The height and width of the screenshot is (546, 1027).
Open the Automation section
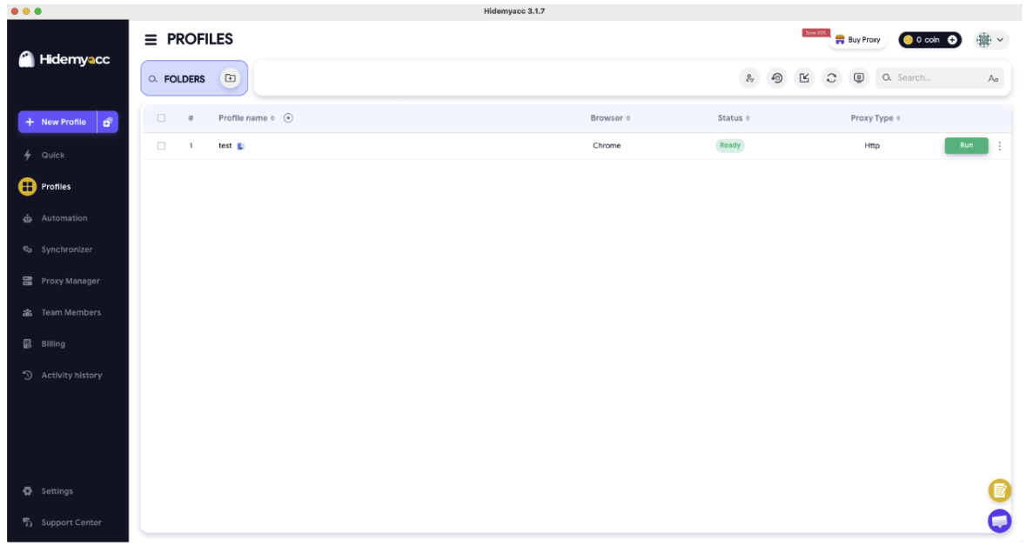(64, 218)
